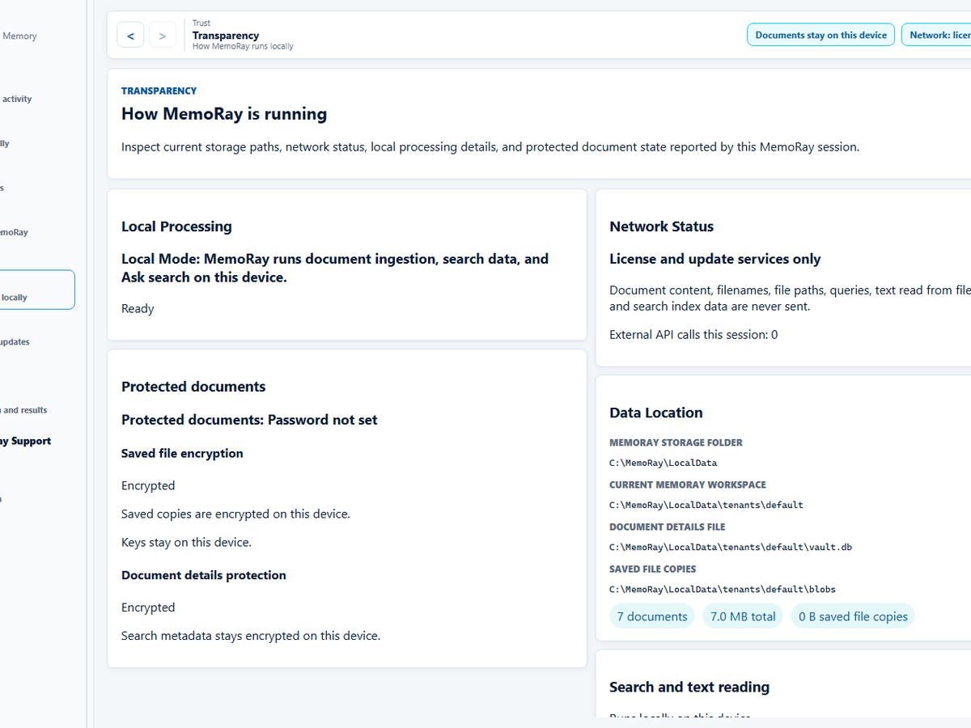Click the path 'C:\MemoRay\LocalData'
Viewport: 971px width, 728px height.
[x=664, y=463]
